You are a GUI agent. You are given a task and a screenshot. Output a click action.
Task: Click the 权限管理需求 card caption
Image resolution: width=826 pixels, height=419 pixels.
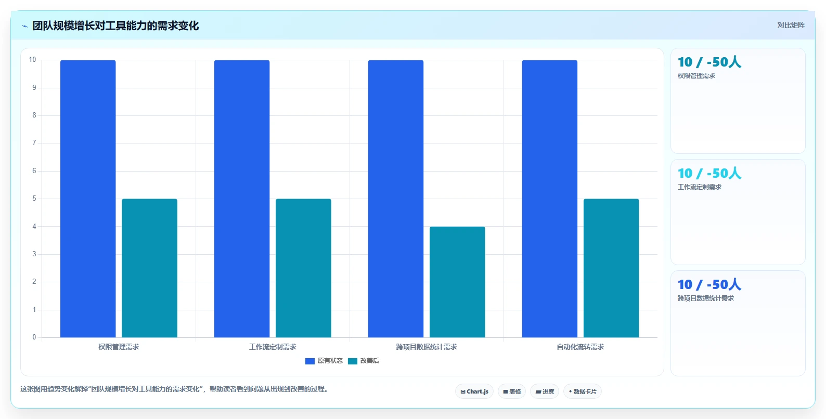[696, 76]
